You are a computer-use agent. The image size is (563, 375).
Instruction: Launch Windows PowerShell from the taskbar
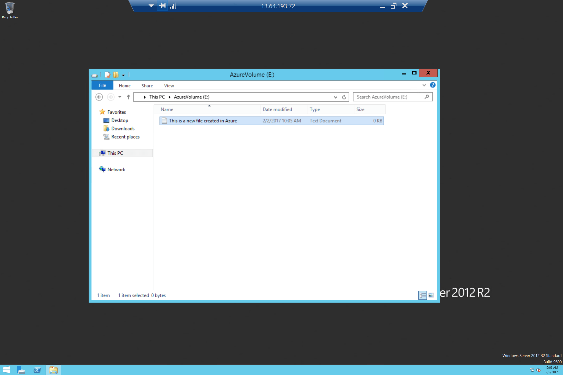[37, 370]
